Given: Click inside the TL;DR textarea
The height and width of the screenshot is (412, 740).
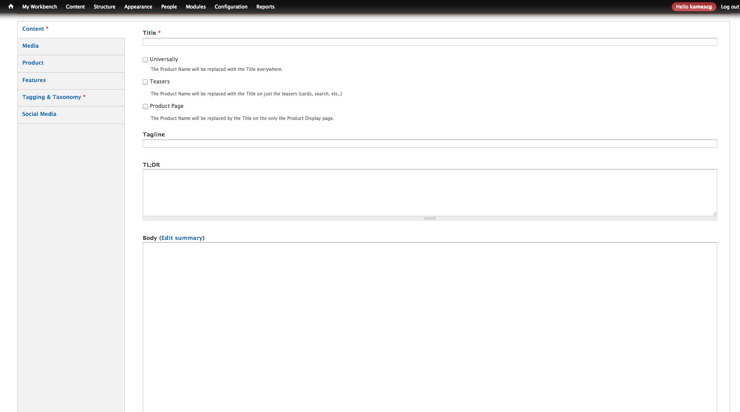Looking at the screenshot, I should [430, 193].
